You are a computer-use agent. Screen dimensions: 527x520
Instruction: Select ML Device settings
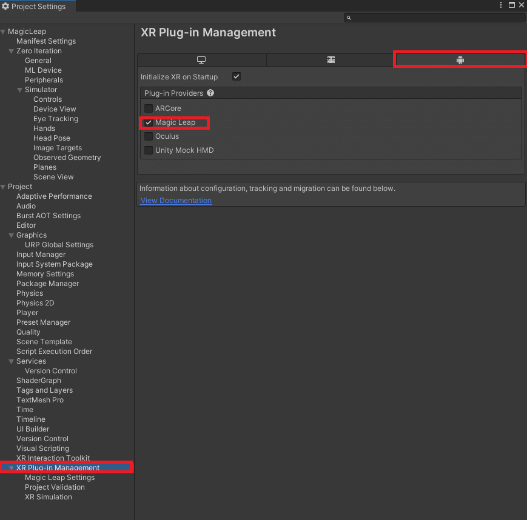43,70
